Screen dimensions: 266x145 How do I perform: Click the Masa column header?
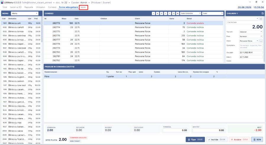[x=64, y=19]
